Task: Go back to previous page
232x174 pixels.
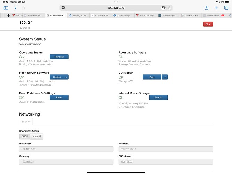Action: point(16,8)
